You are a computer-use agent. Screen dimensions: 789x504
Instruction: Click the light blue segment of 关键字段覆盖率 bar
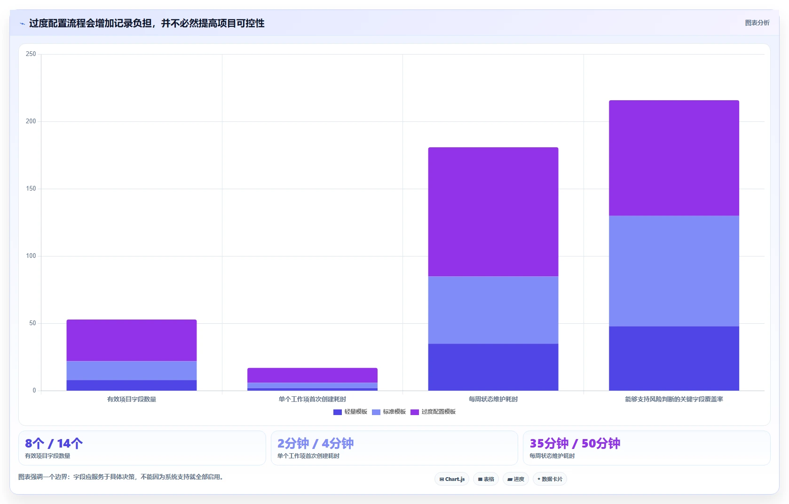(x=674, y=271)
